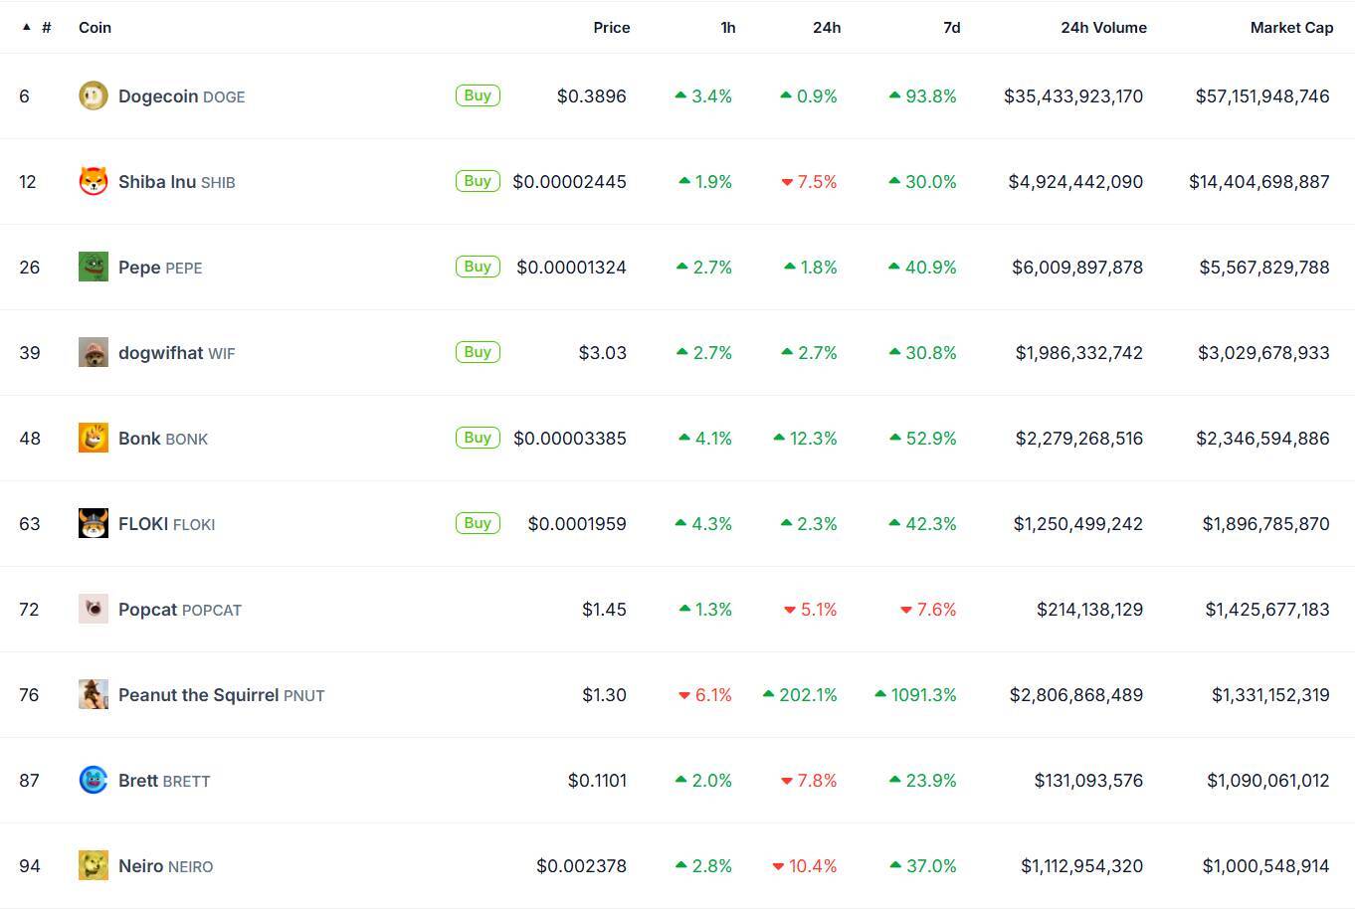
Task: Click Buy button for FLOKI
Action: pyautogui.click(x=478, y=523)
